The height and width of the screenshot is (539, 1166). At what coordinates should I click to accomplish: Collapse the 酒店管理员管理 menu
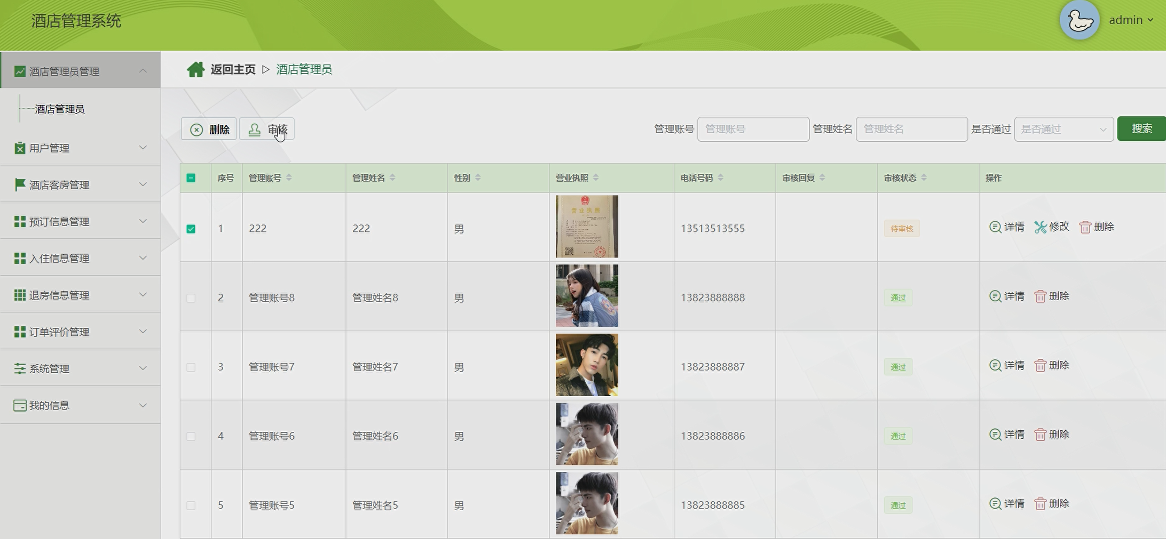(81, 70)
